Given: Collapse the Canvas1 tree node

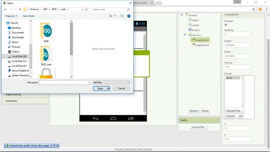Looking at the screenshot, I should pos(185,35).
